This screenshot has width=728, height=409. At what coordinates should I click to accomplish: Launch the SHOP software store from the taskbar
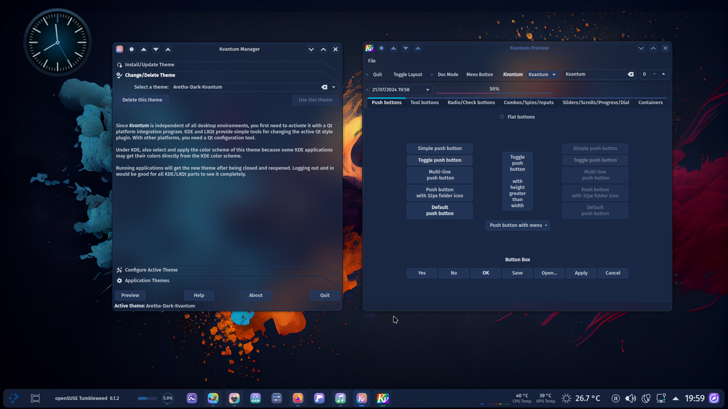256,398
